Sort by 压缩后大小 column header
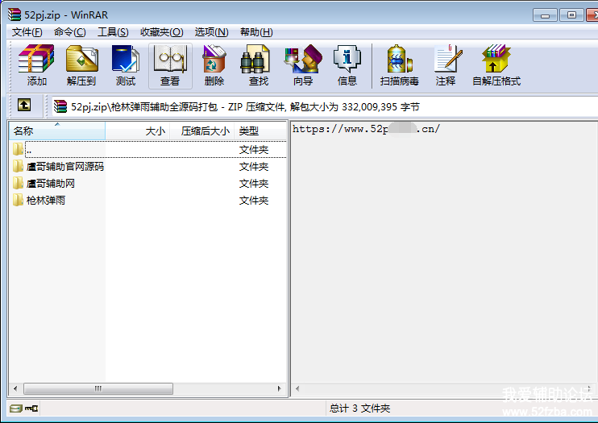 coord(201,131)
